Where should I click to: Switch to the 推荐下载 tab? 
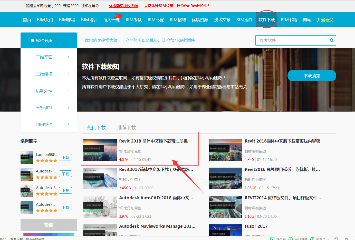click(x=127, y=128)
